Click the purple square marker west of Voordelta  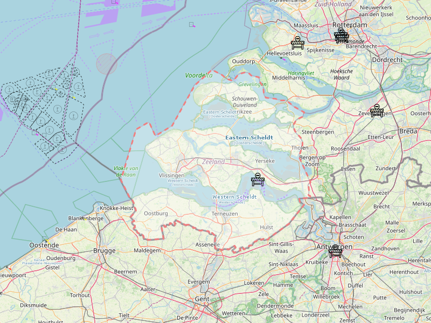[191, 24]
